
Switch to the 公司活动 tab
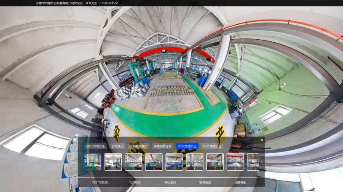click(x=117, y=146)
